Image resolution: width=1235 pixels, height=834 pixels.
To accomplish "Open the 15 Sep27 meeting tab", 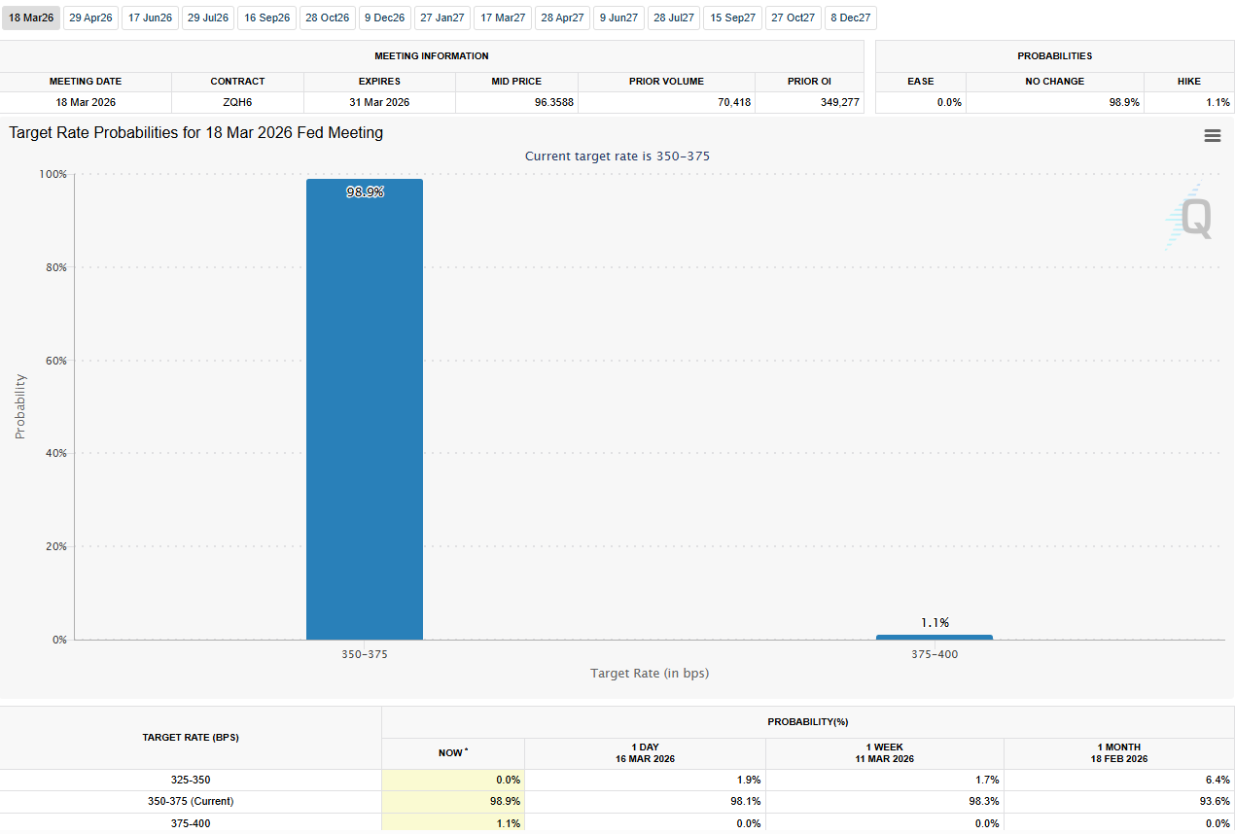I will tap(732, 17).
